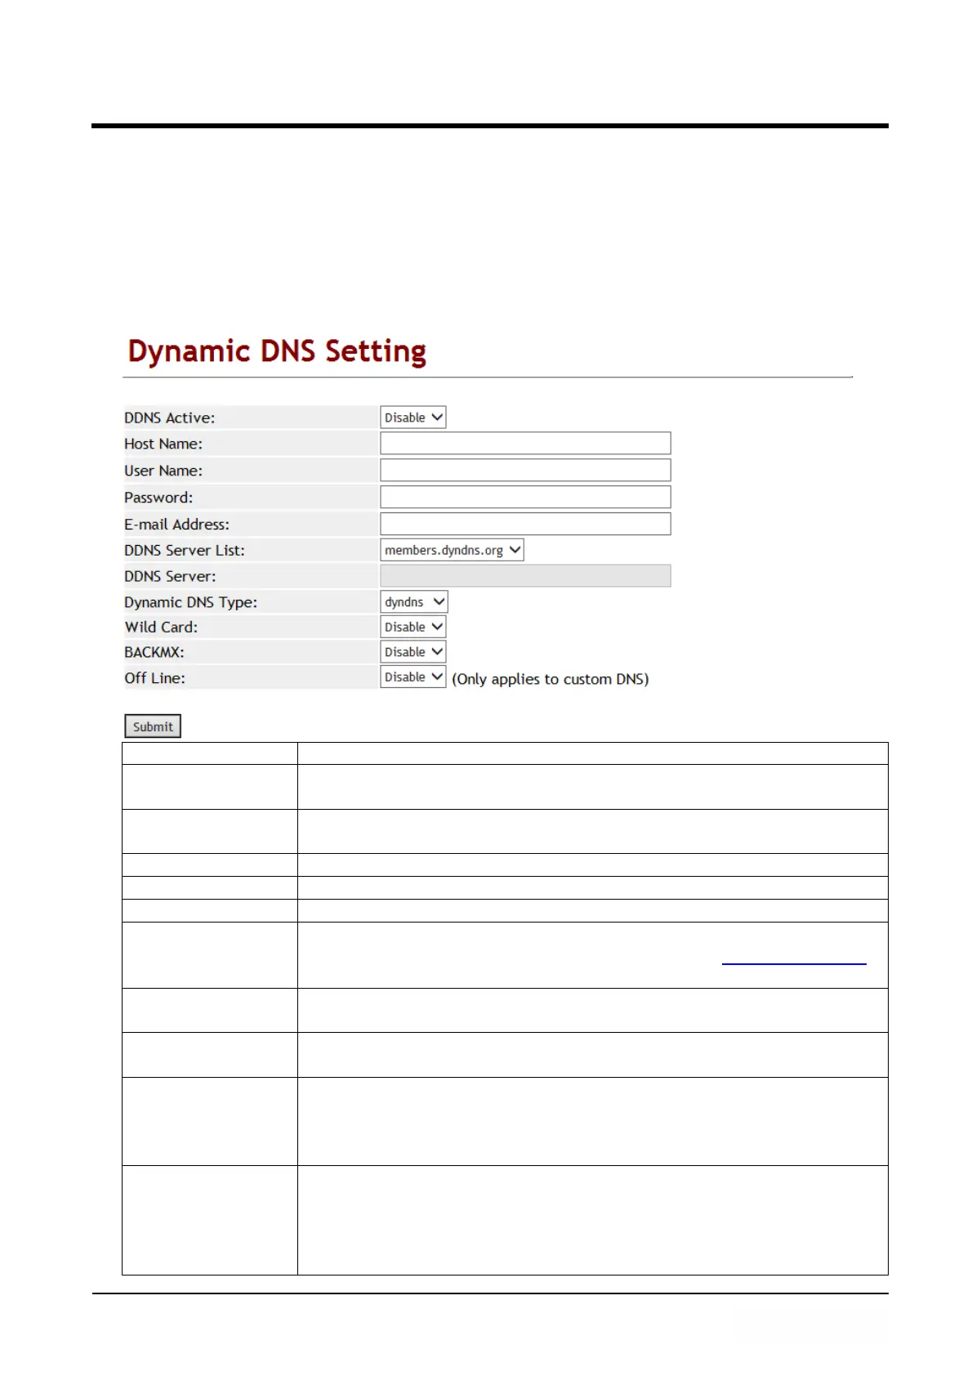Click the "E-mail Address:" label
This screenshot has width=972, height=1376.
point(176,525)
